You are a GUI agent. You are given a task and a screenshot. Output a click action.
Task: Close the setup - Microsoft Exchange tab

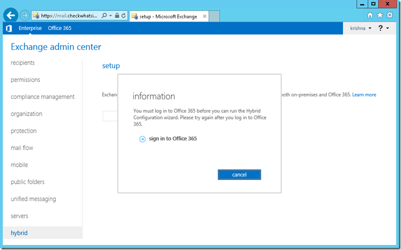pos(205,16)
